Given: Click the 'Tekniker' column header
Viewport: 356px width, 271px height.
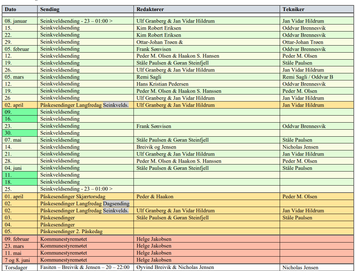Looking at the screenshot, I should click(317, 9).
